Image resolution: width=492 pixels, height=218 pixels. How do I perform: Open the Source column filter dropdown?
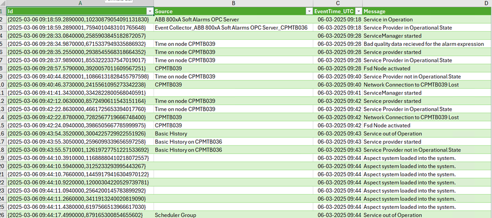coord(309,11)
